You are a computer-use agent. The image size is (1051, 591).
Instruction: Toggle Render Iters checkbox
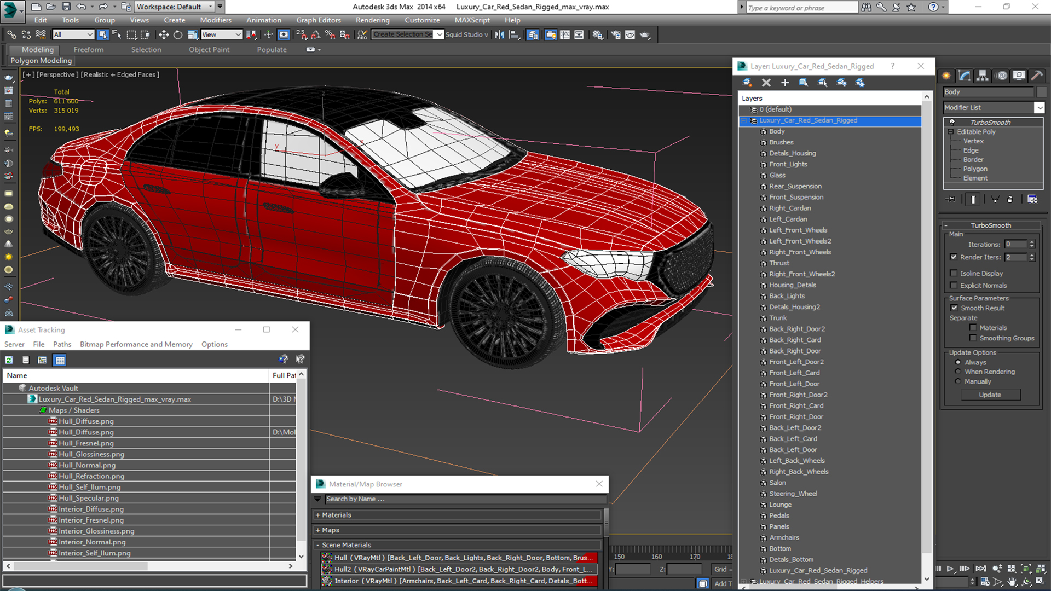pyautogui.click(x=954, y=257)
